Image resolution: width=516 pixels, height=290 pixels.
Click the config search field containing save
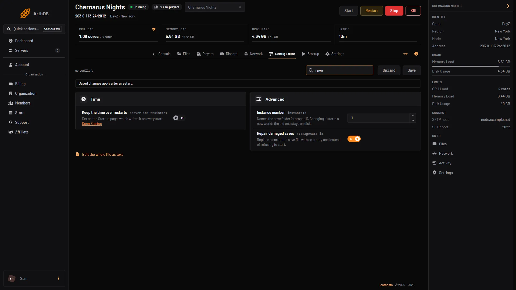tap(339, 70)
